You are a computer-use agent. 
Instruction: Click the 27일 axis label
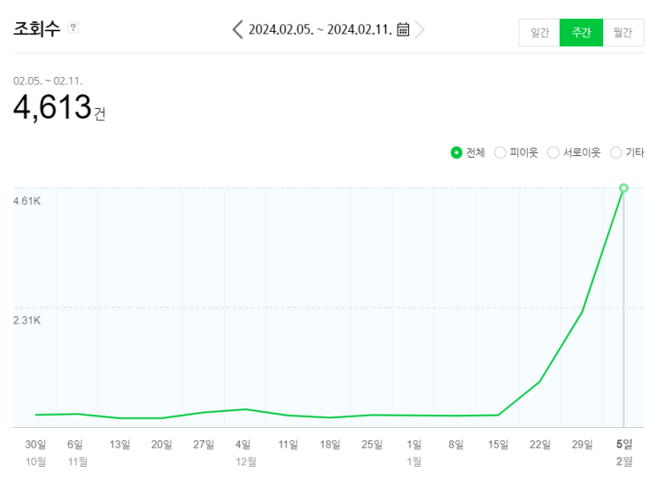point(204,444)
